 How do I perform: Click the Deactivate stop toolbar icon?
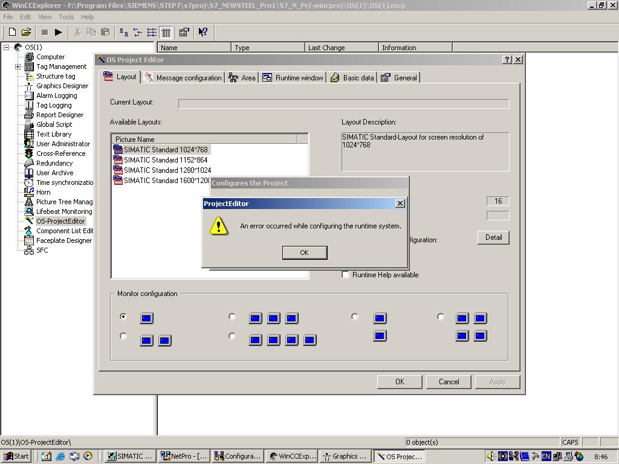coord(45,32)
